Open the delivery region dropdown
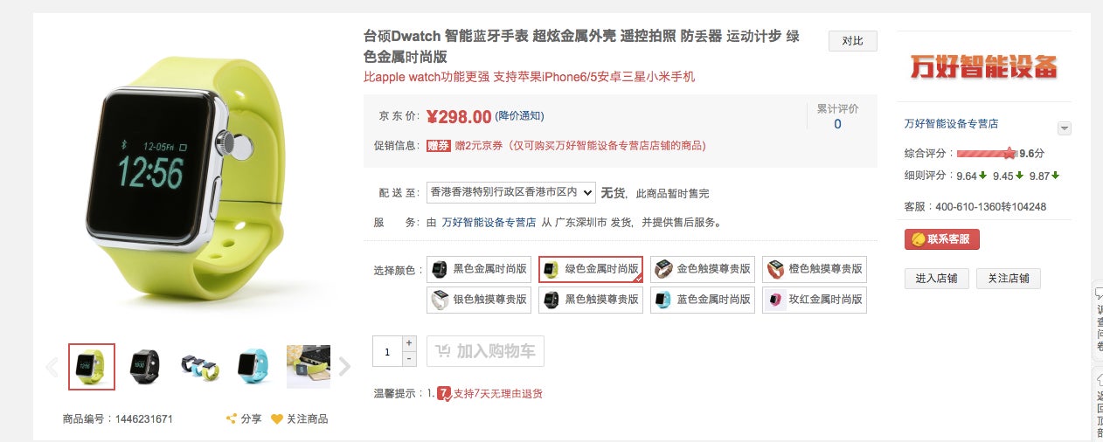 tap(511, 192)
